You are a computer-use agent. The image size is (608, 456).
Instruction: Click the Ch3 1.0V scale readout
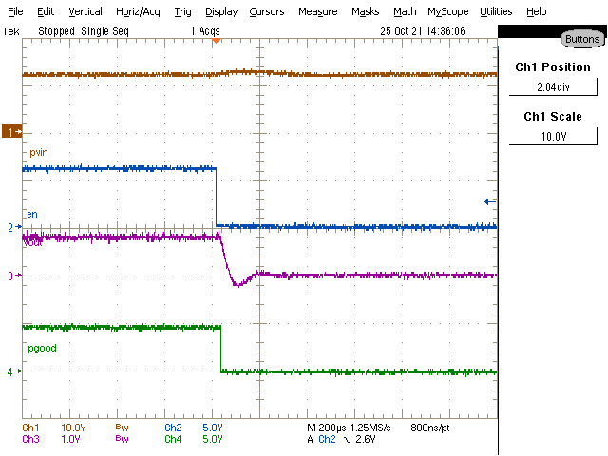tap(50, 439)
